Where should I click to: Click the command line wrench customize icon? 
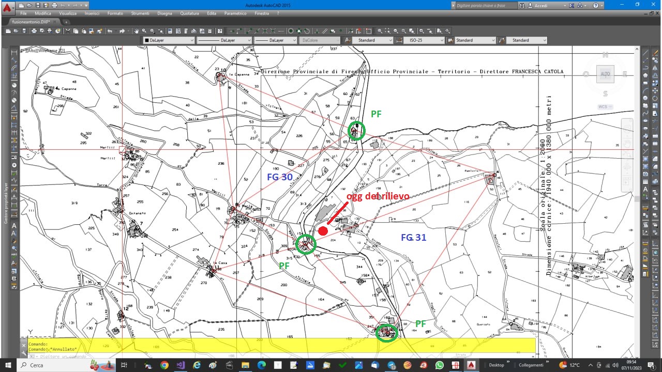click(24, 353)
